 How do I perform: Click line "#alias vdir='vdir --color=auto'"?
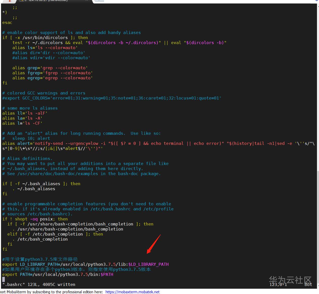51,58
